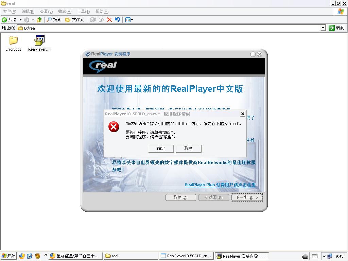Screen dimensions: 348x261
Task: Click the real logo in setup banner
Action: click(103, 66)
